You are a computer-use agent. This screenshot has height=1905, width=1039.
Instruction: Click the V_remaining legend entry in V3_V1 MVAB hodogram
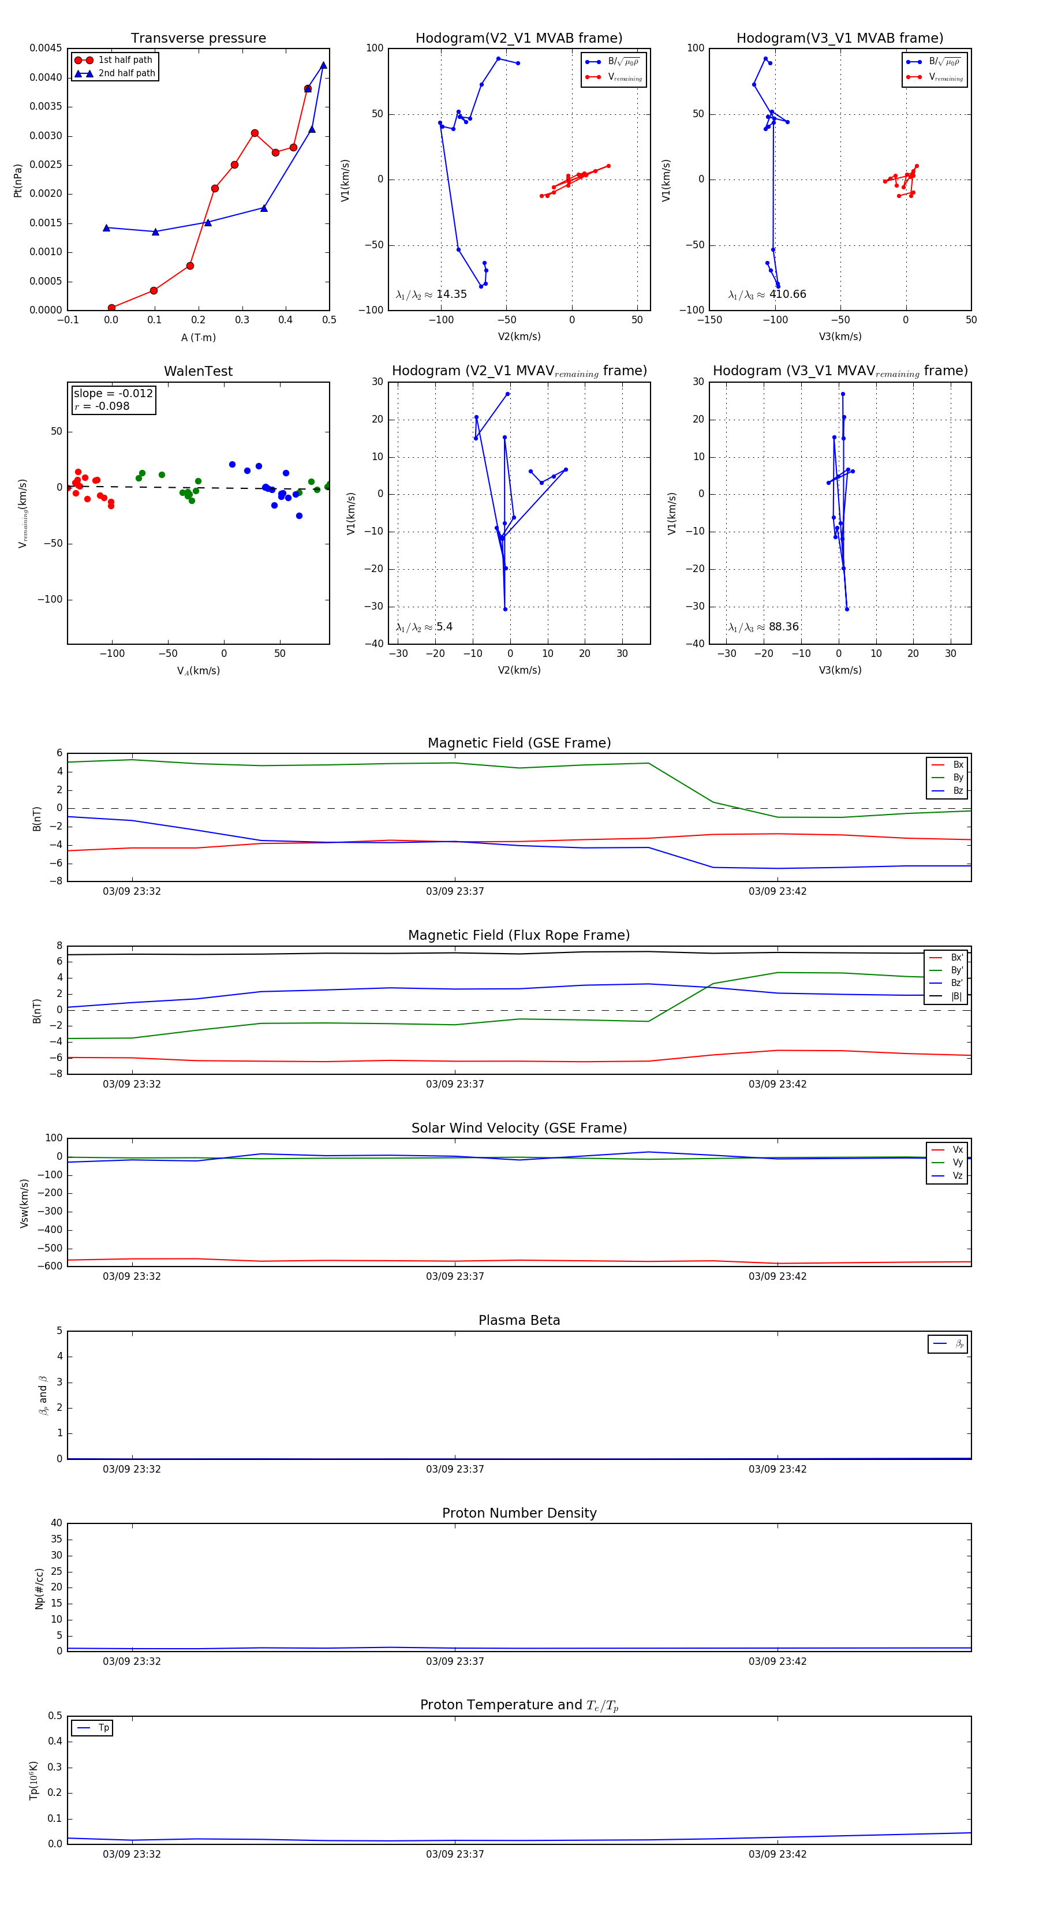point(934,77)
